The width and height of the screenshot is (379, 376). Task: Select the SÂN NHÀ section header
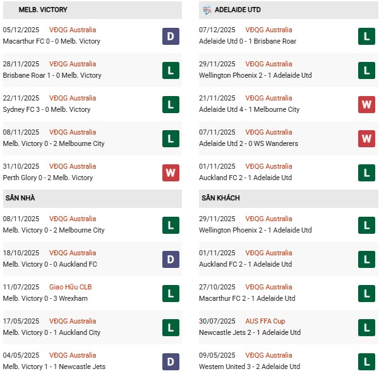(19, 198)
